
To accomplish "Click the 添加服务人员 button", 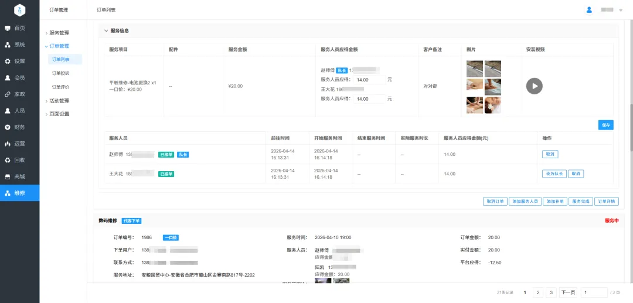I will (x=525, y=201).
